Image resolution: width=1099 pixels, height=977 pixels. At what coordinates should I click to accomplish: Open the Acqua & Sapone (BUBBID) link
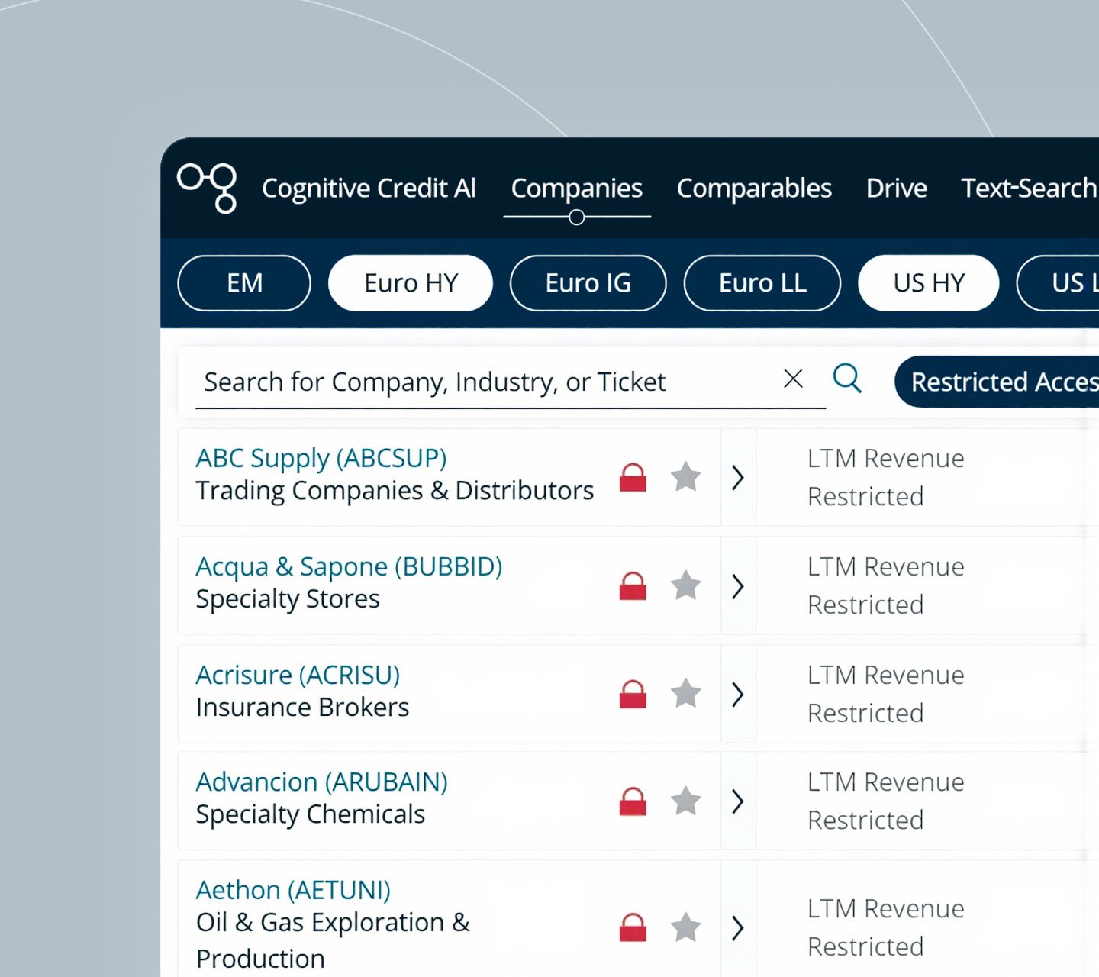coord(349,566)
